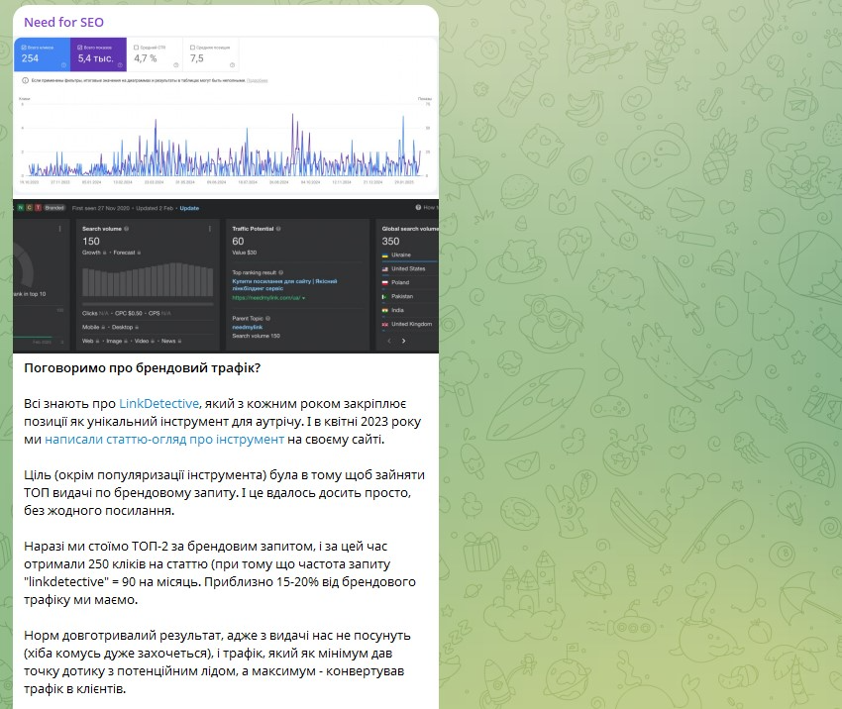
Task: Click the lock icon next to Web
Action: (97, 341)
